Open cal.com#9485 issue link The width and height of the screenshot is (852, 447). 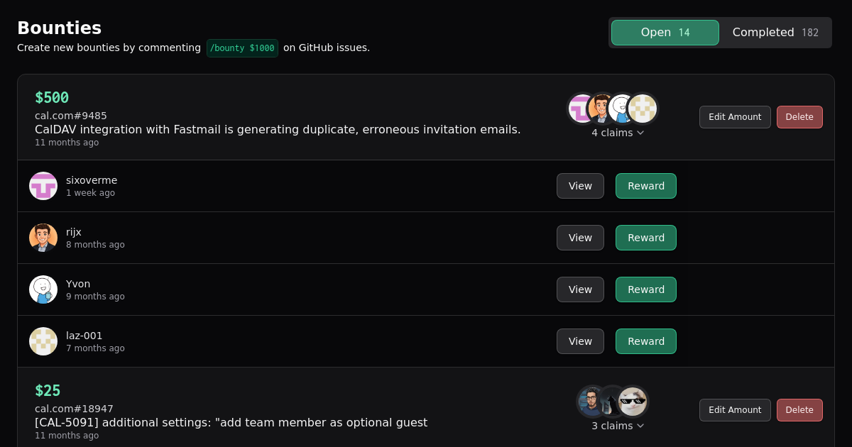(x=71, y=116)
